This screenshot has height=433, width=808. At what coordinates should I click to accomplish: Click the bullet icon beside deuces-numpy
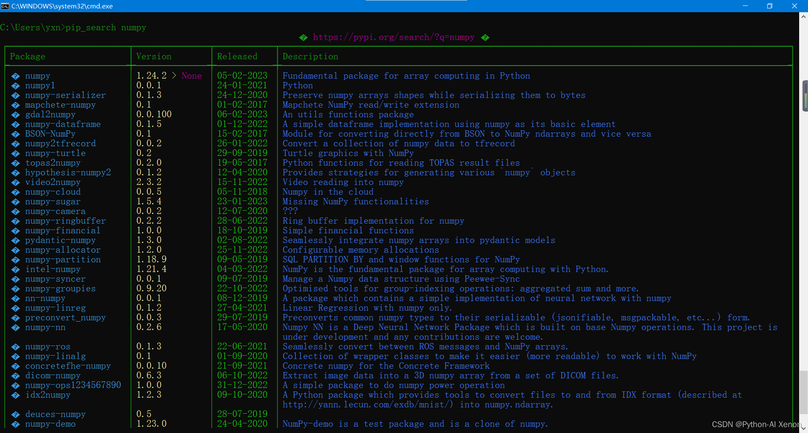coord(16,415)
